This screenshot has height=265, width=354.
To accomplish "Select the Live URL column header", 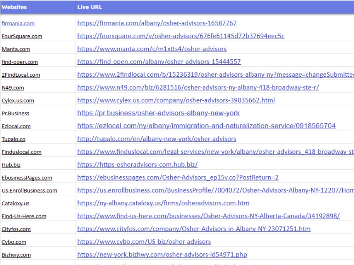I will coord(215,7).
